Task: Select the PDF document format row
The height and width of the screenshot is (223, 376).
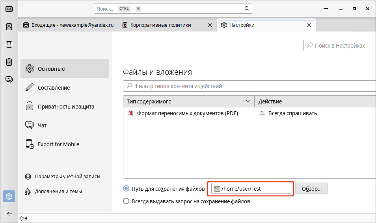Action: pos(249,113)
